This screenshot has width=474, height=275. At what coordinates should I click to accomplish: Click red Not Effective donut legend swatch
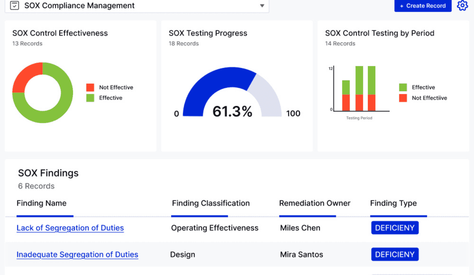tap(90, 87)
